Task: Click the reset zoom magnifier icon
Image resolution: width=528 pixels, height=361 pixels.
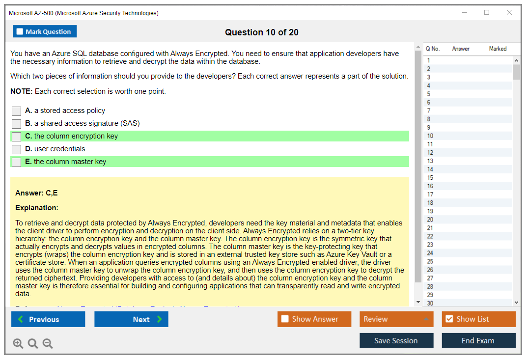Action: (x=33, y=343)
